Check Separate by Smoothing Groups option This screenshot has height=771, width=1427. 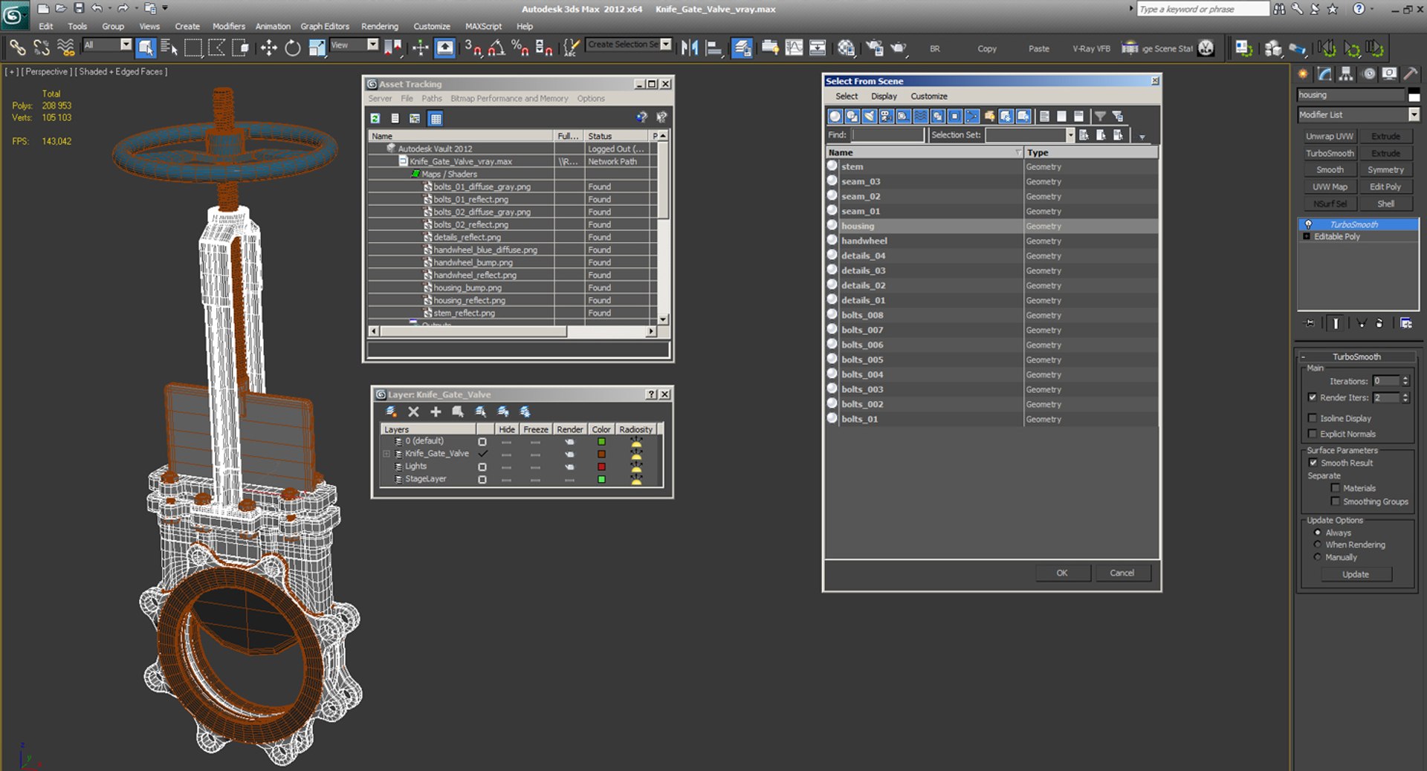tap(1336, 501)
